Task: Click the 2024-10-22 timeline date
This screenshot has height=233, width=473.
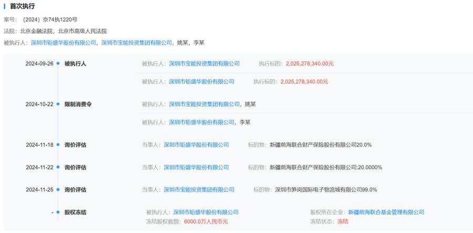Action: (x=39, y=104)
